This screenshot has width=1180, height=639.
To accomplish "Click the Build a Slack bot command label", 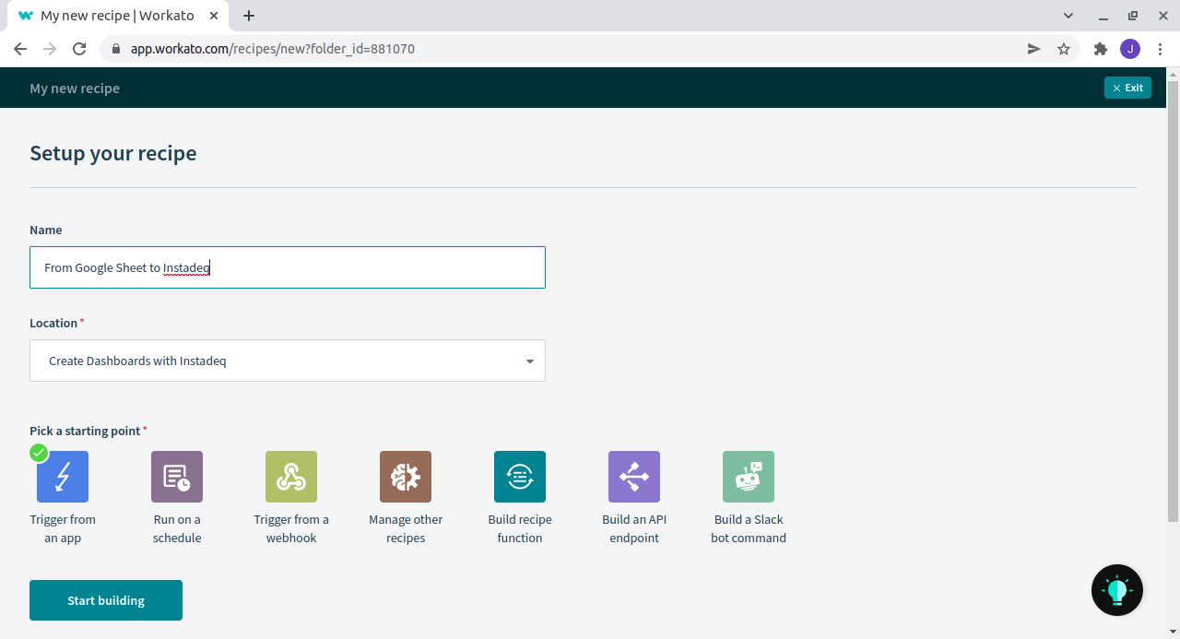I will [x=749, y=528].
